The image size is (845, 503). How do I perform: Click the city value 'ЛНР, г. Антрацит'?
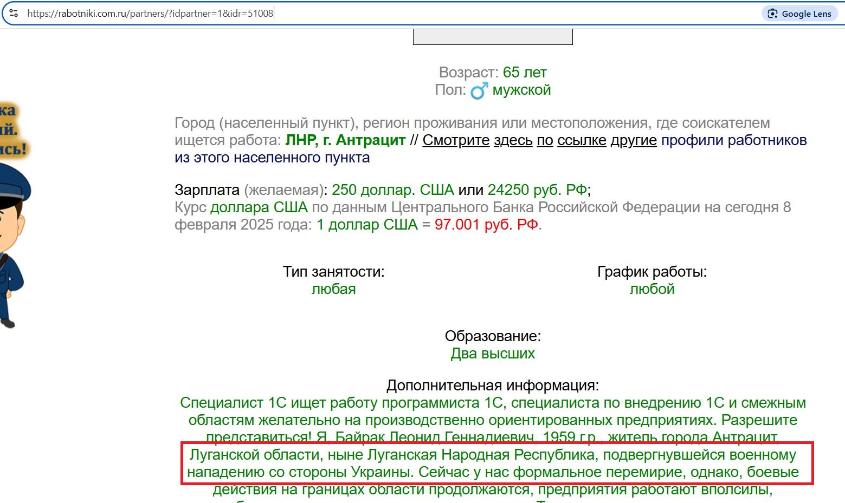345,140
